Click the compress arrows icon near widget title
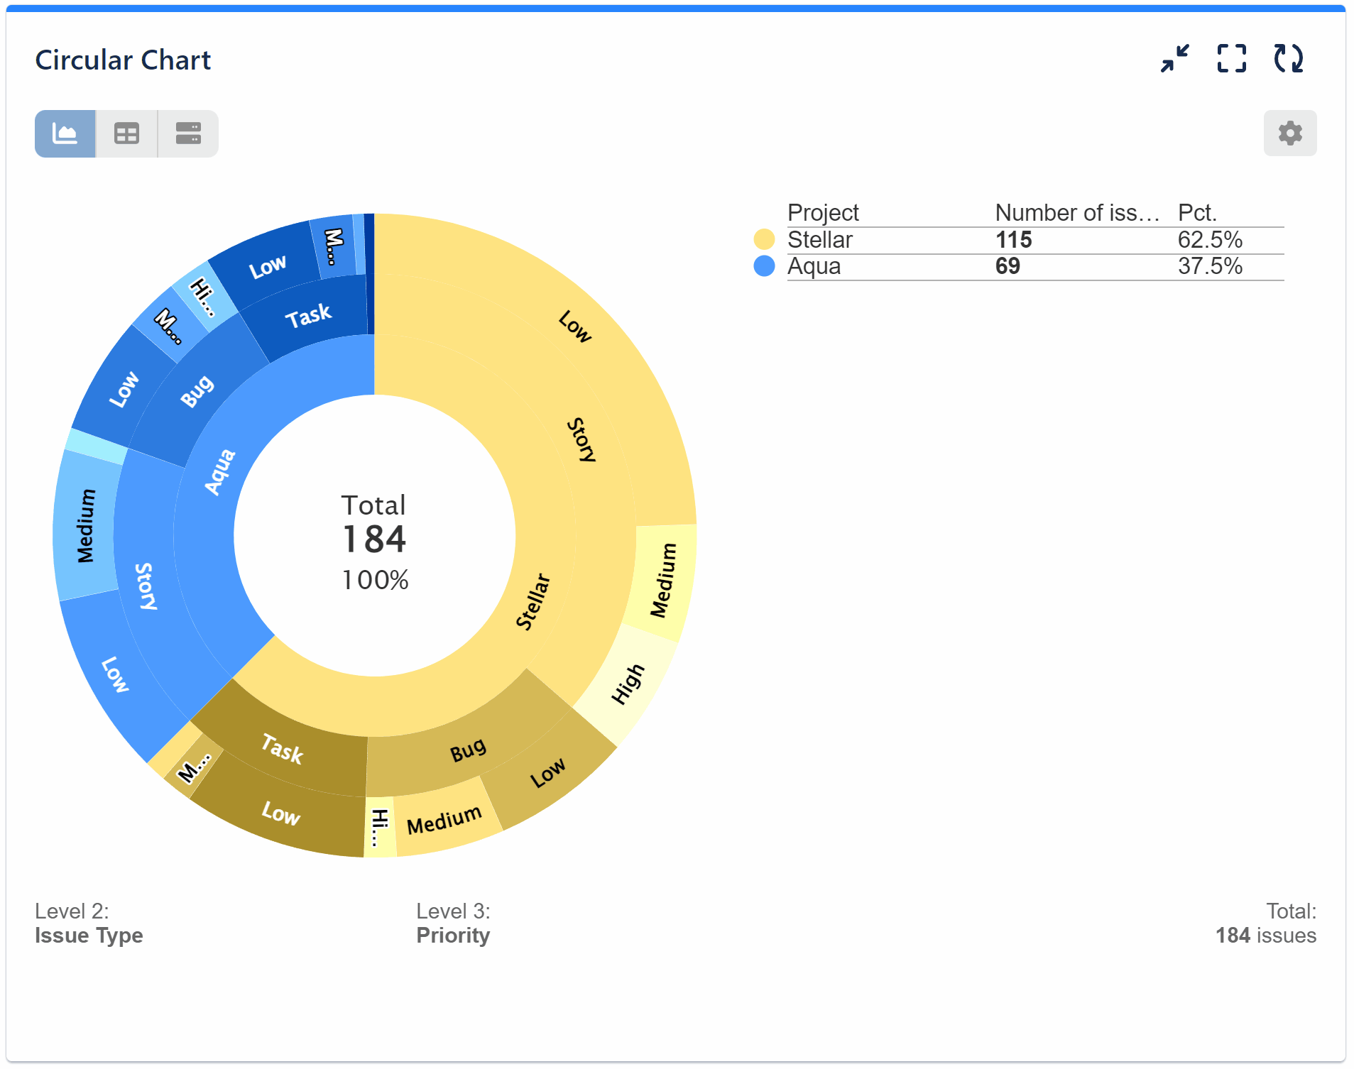 tap(1174, 60)
